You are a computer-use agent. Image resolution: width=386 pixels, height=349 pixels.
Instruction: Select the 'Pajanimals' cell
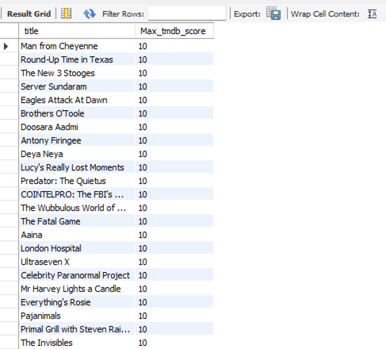pos(77,316)
